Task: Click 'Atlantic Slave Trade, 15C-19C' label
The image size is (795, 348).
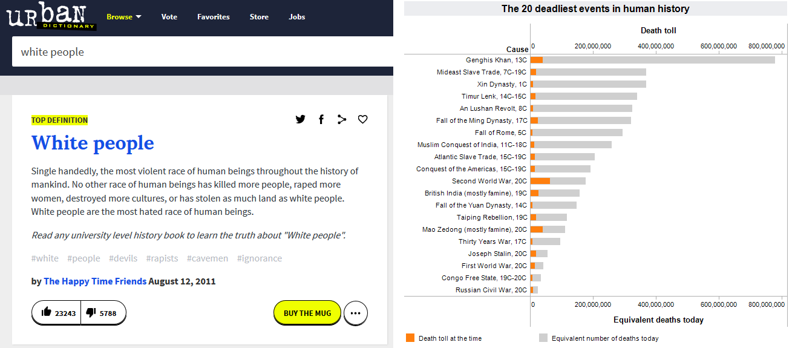Action: click(x=481, y=157)
